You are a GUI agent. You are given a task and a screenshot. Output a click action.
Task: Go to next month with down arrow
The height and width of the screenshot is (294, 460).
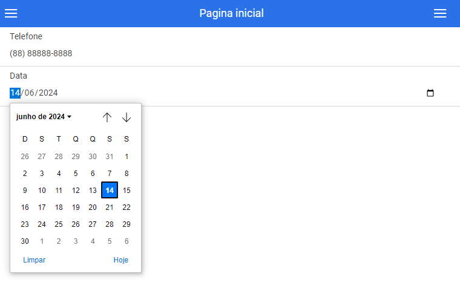tap(126, 117)
